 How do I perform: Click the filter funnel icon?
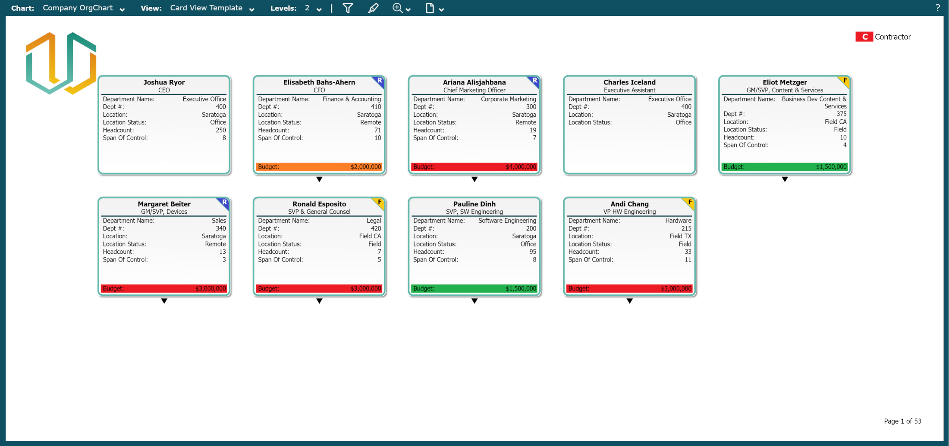tap(348, 8)
